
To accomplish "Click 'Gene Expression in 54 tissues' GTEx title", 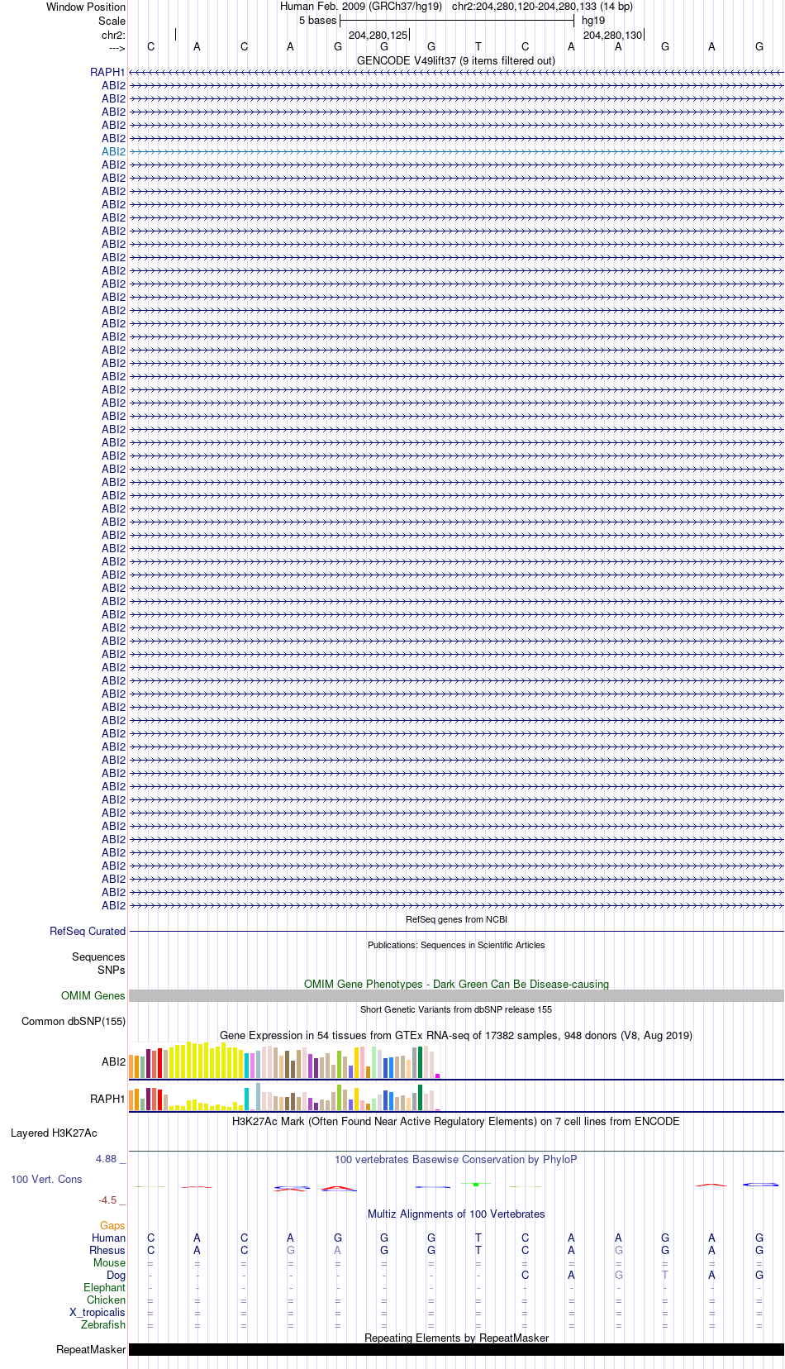I will point(456,1035).
